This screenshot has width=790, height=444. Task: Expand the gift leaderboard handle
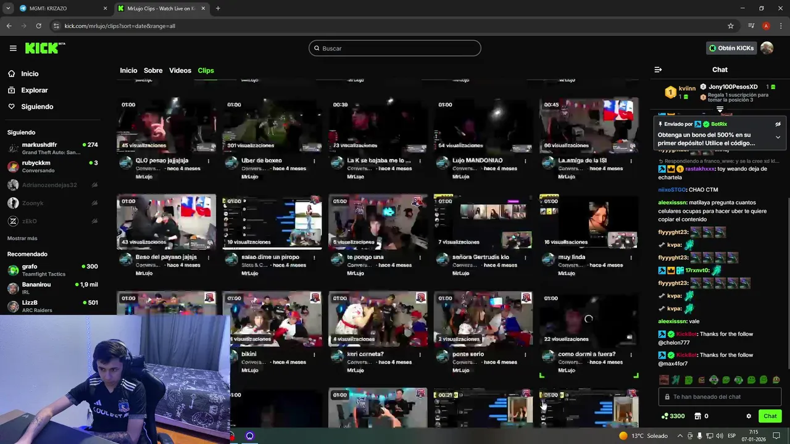(720, 109)
